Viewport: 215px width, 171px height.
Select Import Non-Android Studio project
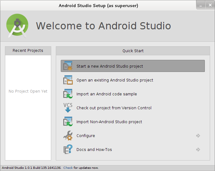coord(109,122)
